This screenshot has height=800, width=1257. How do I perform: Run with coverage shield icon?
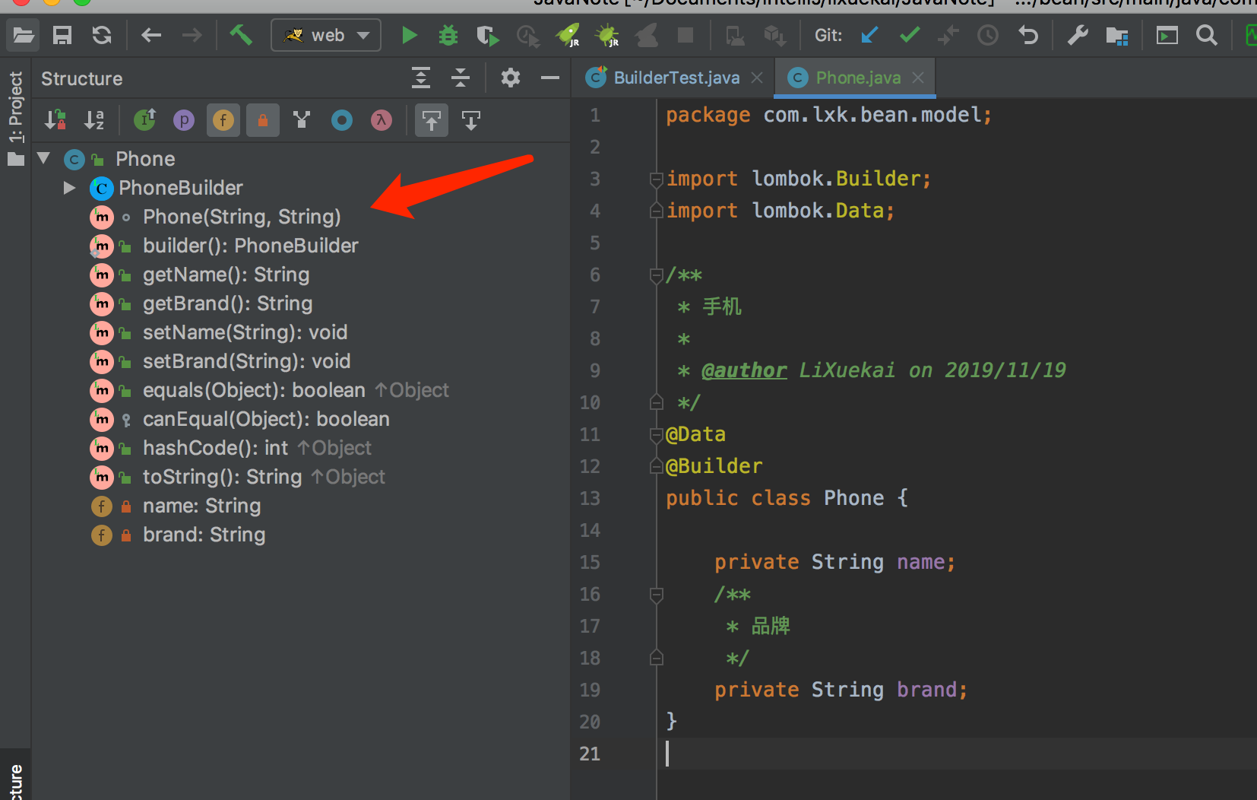click(x=487, y=35)
